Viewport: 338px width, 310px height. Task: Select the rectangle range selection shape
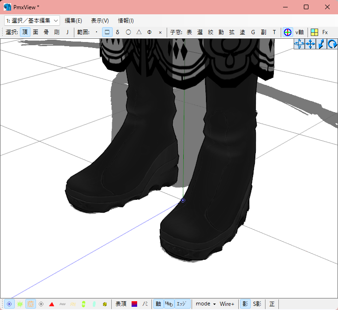(107, 32)
